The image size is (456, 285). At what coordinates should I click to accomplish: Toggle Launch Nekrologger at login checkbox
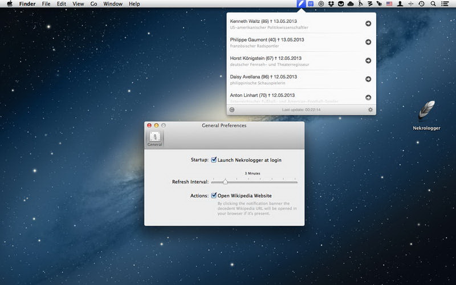[214, 160]
